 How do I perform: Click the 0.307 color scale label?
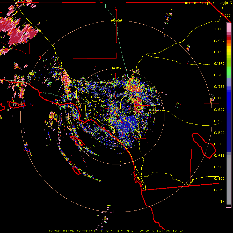pyautogui.click(x=219, y=179)
